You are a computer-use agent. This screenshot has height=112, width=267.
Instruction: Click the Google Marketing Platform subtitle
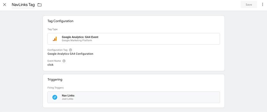pos(77,41)
